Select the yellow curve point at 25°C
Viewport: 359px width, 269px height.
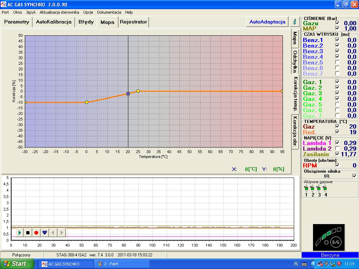[x=138, y=91]
